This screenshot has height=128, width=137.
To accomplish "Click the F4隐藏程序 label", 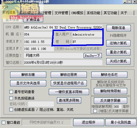I will 118,36.
